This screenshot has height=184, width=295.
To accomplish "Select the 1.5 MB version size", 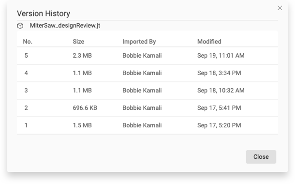I will (82, 125).
